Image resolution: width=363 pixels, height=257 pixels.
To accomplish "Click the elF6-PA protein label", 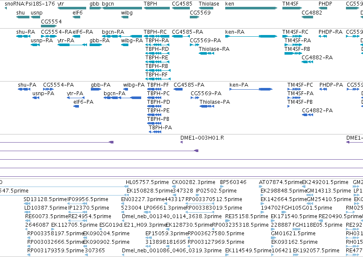I will [x=83, y=102].
